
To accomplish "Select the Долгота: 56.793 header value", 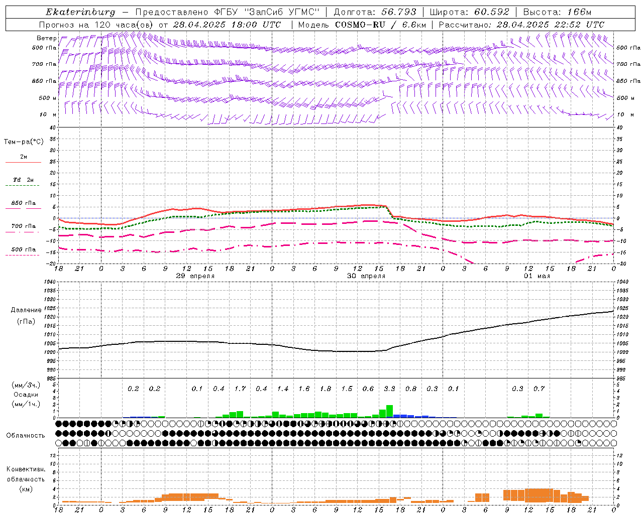I will point(375,12).
